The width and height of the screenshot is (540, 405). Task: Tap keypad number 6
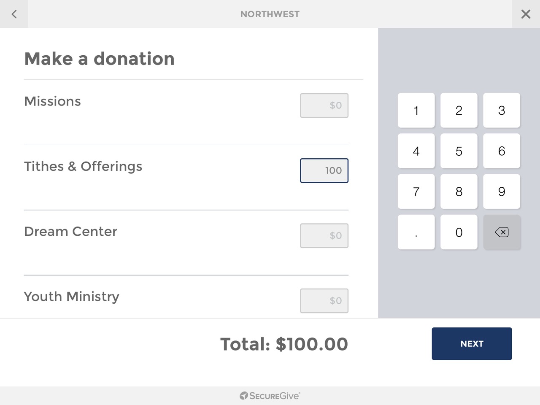[502, 151]
